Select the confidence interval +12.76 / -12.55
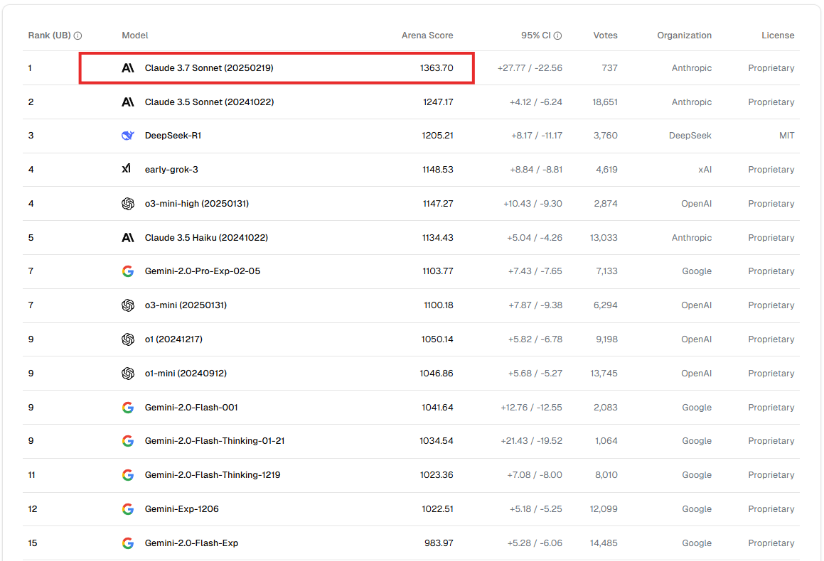Viewport: 824px width, 561px height. (x=531, y=407)
